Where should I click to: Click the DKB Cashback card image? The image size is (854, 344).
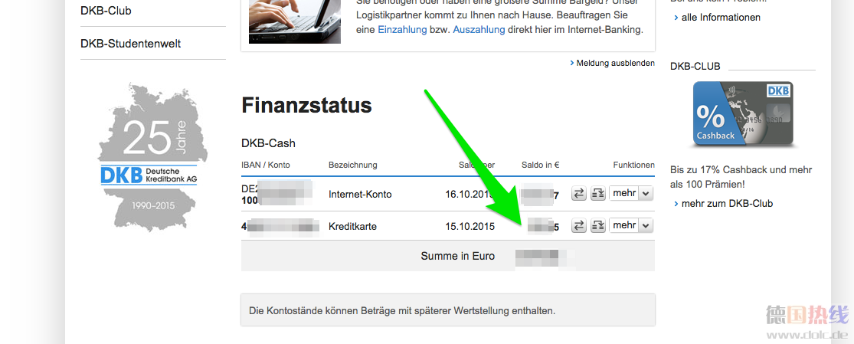tap(744, 114)
